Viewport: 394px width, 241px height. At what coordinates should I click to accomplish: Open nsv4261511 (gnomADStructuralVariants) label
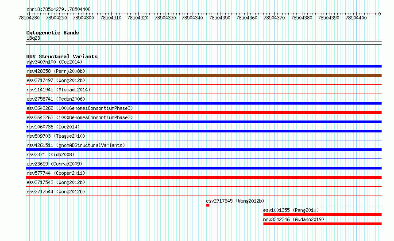tap(76, 145)
